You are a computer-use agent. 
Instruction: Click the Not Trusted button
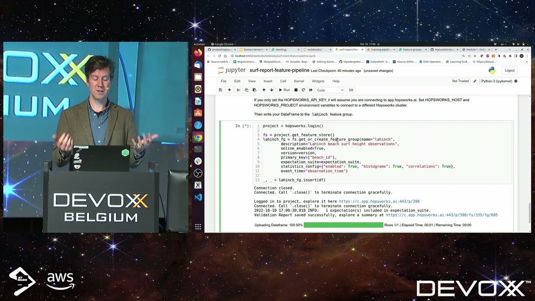click(x=460, y=81)
